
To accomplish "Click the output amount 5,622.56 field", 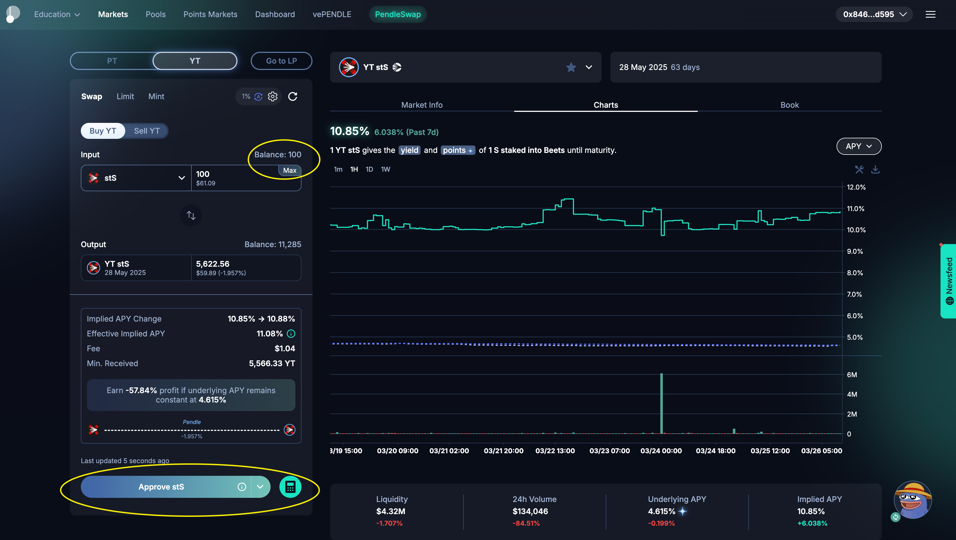I will point(246,268).
